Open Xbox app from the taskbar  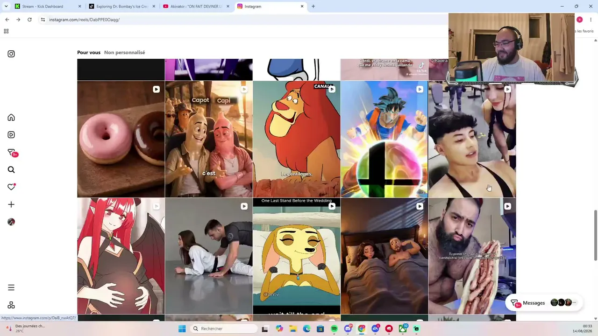click(403, 329)
